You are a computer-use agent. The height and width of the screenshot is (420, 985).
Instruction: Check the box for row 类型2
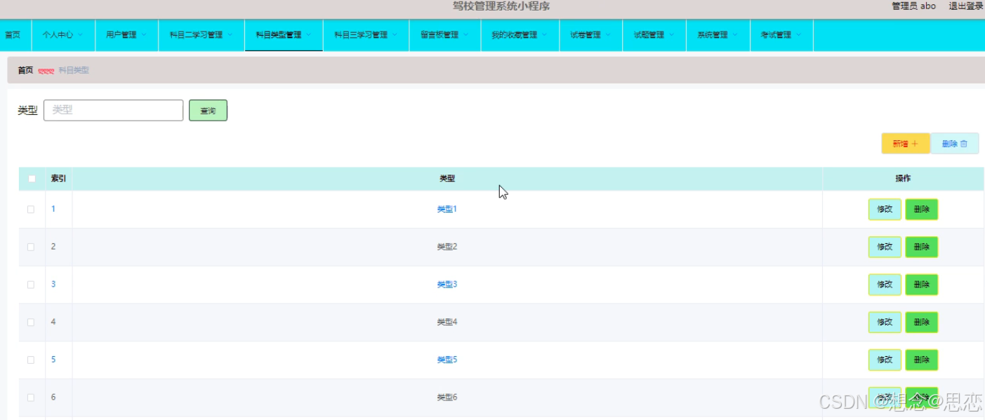(31, 247)
